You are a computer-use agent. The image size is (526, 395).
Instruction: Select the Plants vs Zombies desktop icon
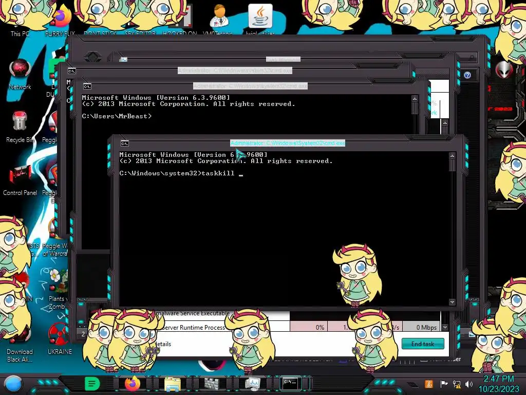pos(59,290)
